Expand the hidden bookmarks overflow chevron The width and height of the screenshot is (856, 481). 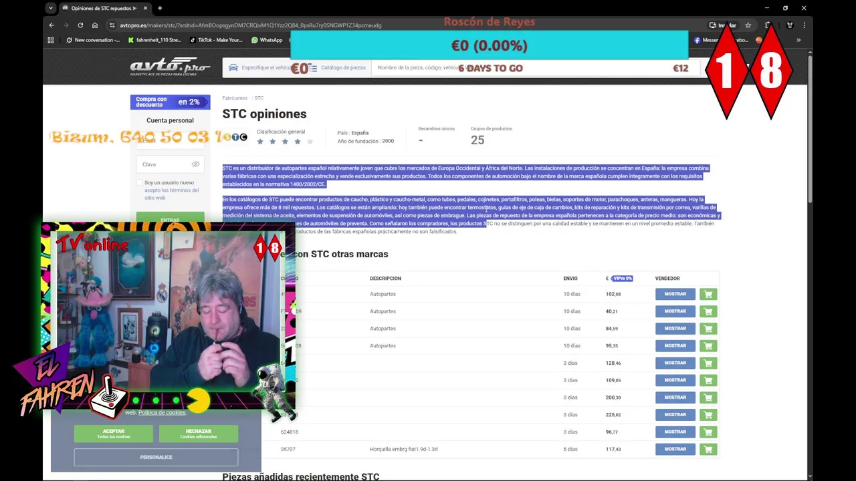[x=798, y=40]
